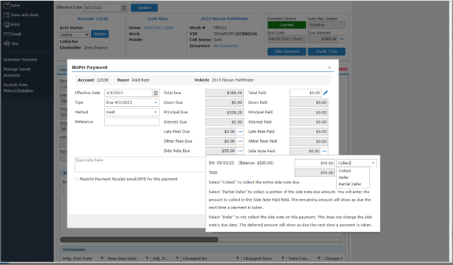This screenshot has height=265, width=453.
Task: Click the Save icon in the sidebar
Action: [7, 5]
